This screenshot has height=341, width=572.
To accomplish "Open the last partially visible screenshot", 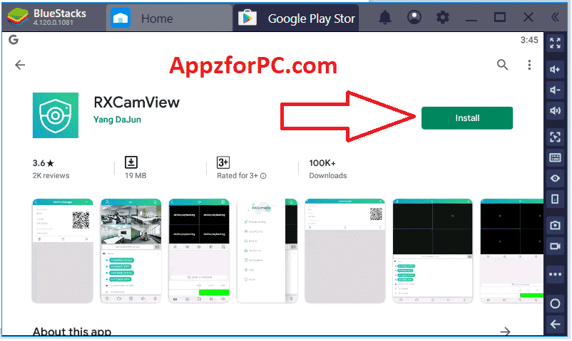I will (512, 251).
